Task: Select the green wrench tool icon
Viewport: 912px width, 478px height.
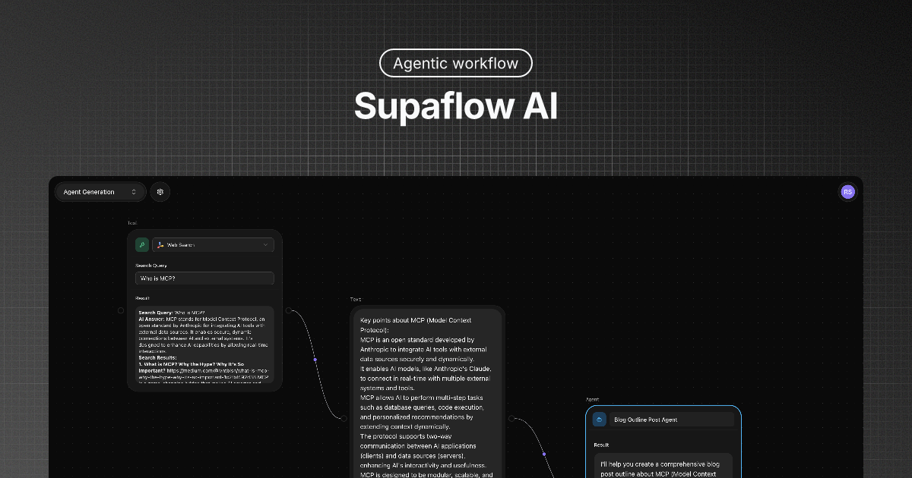Action: [x=141, y=244]
